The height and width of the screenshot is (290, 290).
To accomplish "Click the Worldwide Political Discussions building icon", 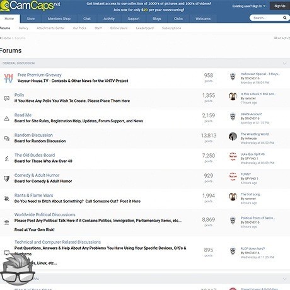I will point(7,223).
